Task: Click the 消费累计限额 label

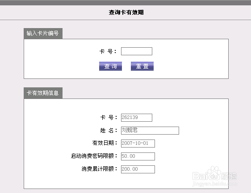Action: pos(100,169)
